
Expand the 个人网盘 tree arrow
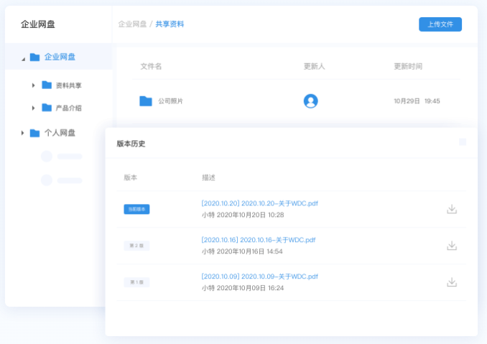tap(22, 133)
